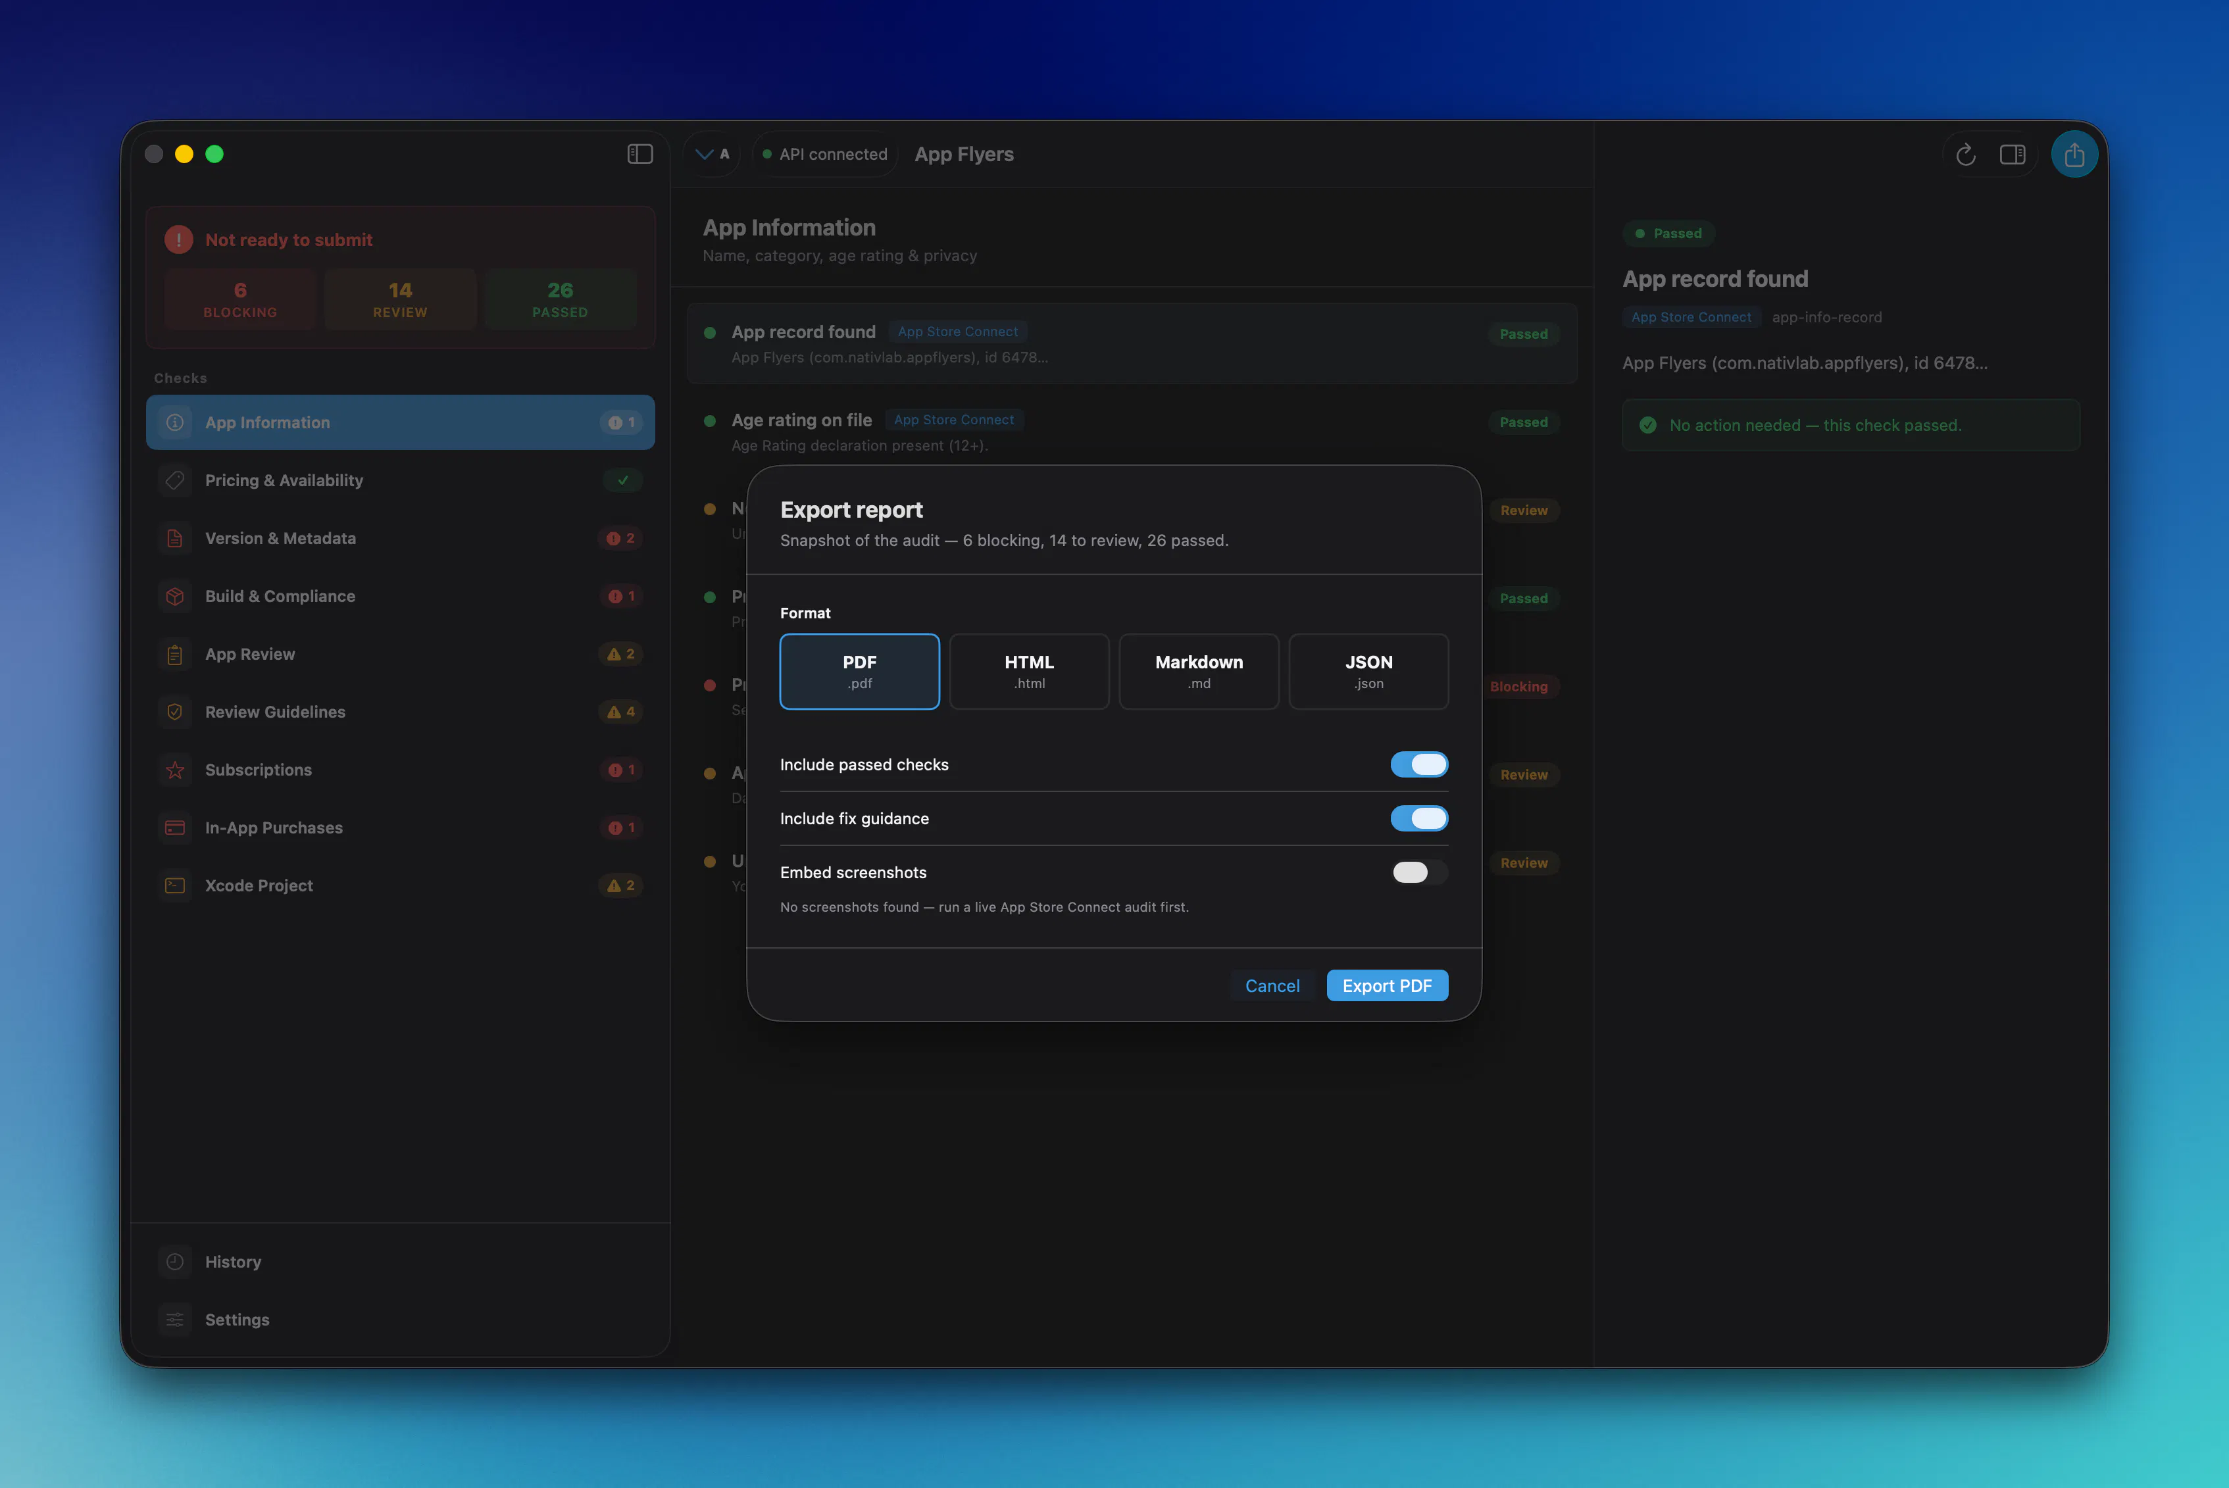The width and height of the screenshot is (2229, 1488).
Task: Click the Review Guidelines warning badge 4
Action: (x=622, y=712)
